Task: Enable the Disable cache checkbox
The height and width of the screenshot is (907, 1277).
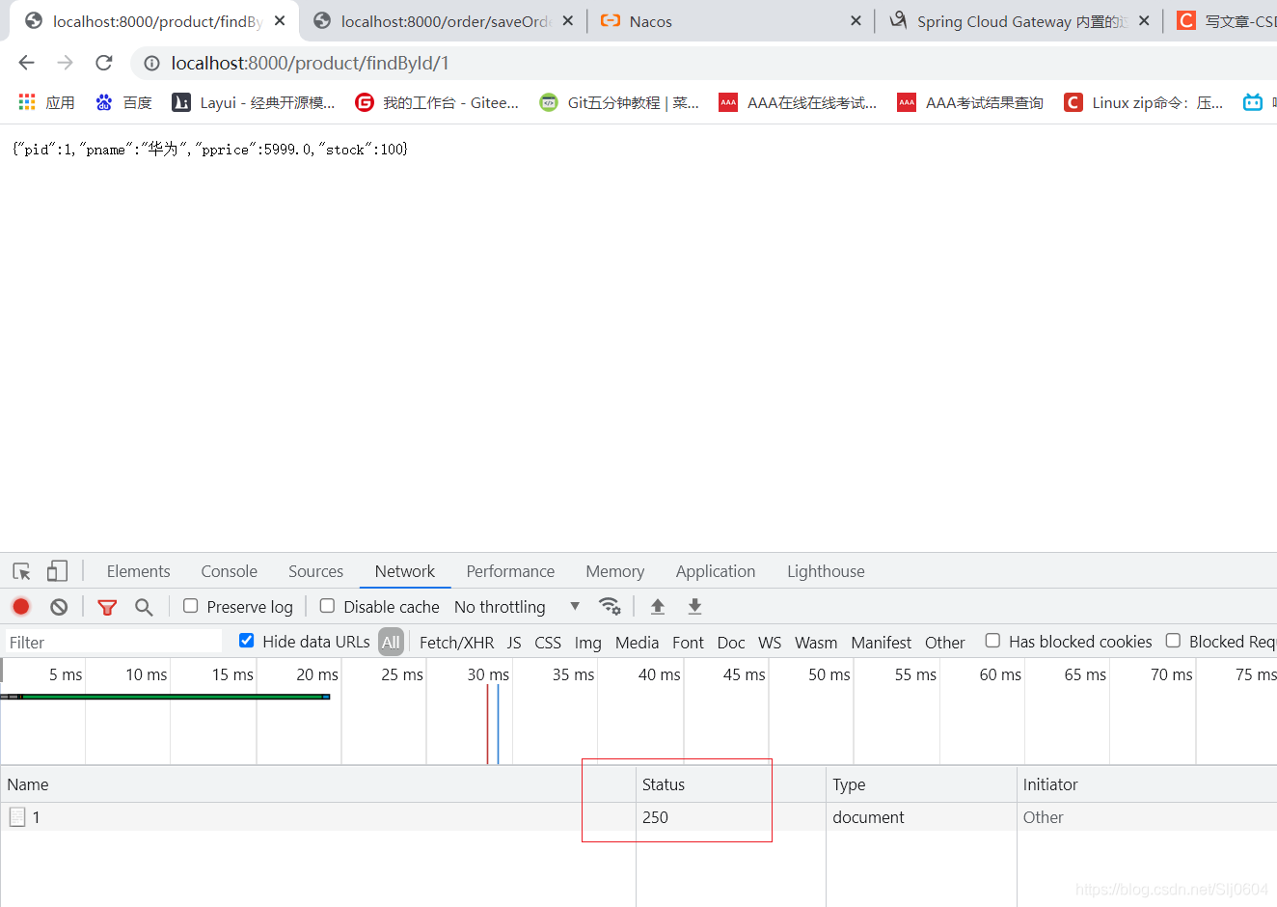Action: pos(328,606)
